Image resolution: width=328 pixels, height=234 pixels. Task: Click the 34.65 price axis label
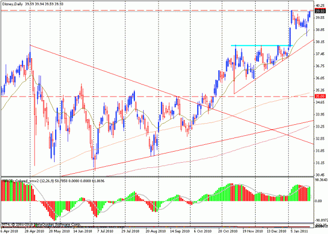[x=320, y=102]
